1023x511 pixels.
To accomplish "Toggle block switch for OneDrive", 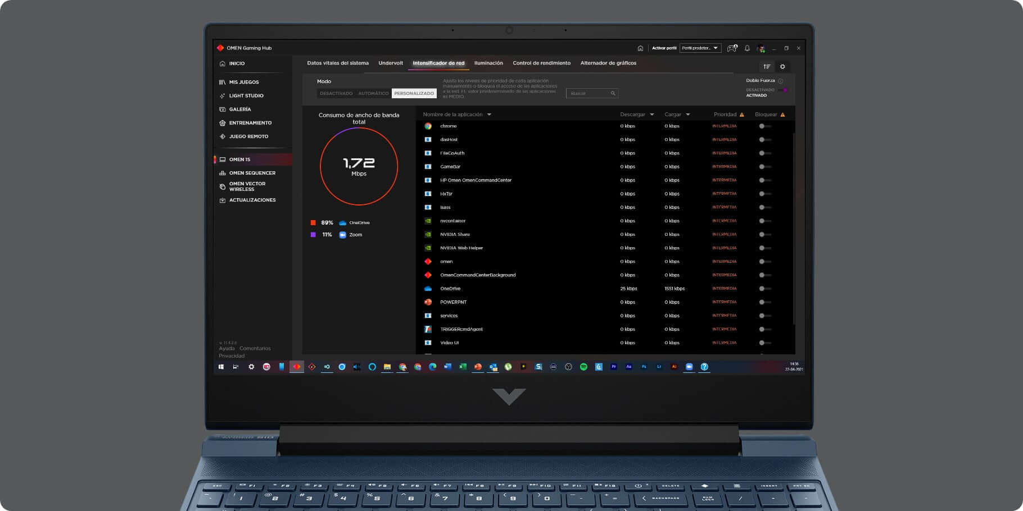I will (764, 289).
